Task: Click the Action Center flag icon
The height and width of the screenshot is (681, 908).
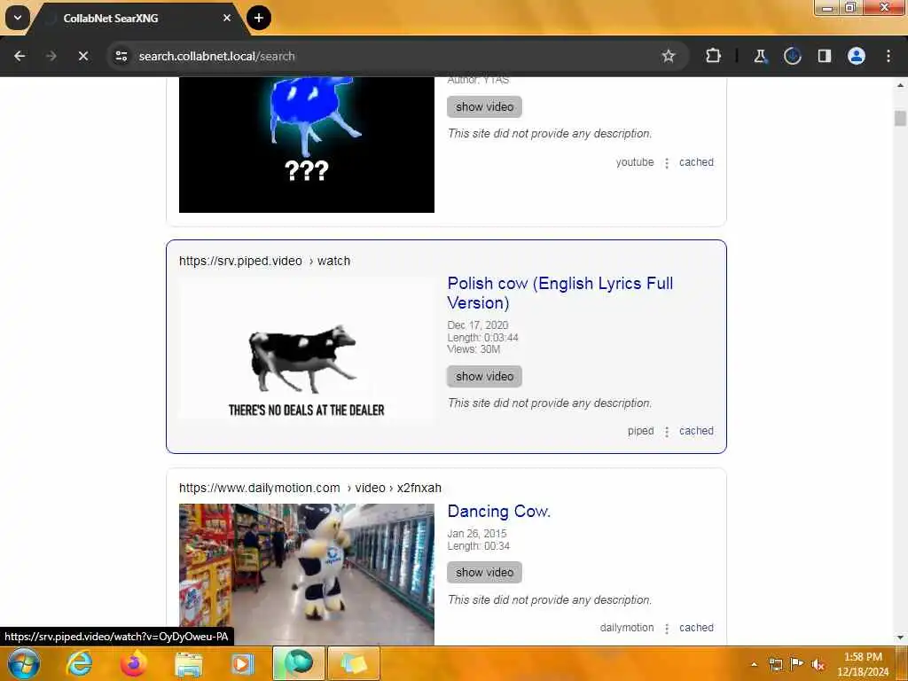Action: (x=797, y=664)
